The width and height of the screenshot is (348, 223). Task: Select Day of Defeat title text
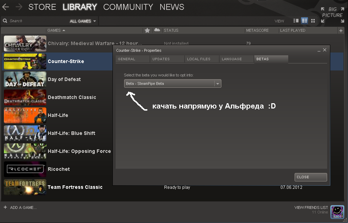click(x=64, y=79)
